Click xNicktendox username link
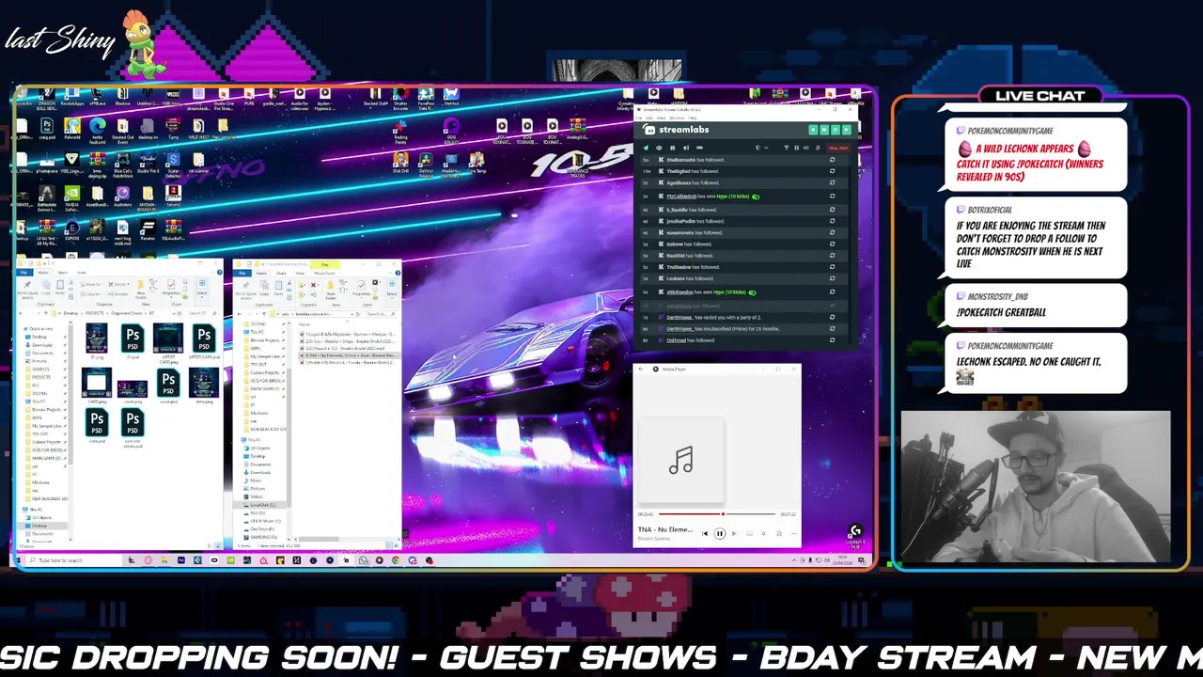 pyautogui.click(x=680, y=291)
